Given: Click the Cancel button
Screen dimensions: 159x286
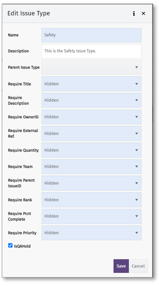Looking at the screenshot, I should tap(138, 266).
